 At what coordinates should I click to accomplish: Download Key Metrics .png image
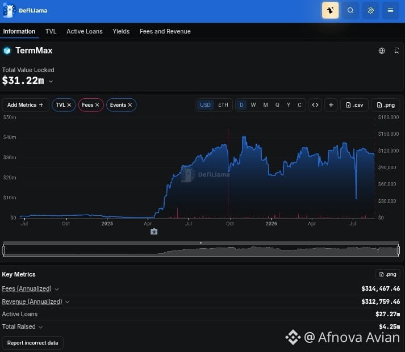pyautogui.click(x=387, y=274)
